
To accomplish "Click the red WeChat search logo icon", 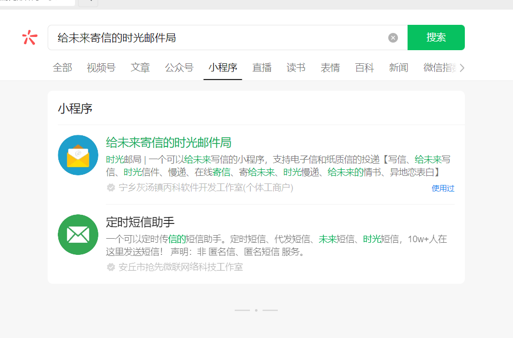I will [x=30, y=37].
